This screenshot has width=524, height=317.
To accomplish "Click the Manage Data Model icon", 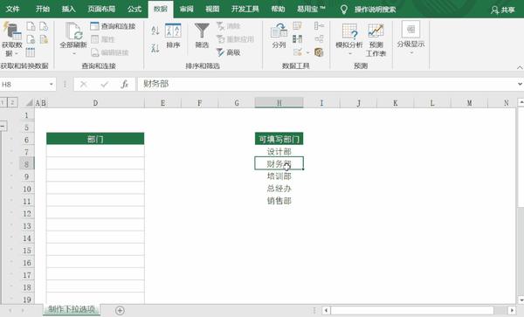I will click(x=319, y=52).
